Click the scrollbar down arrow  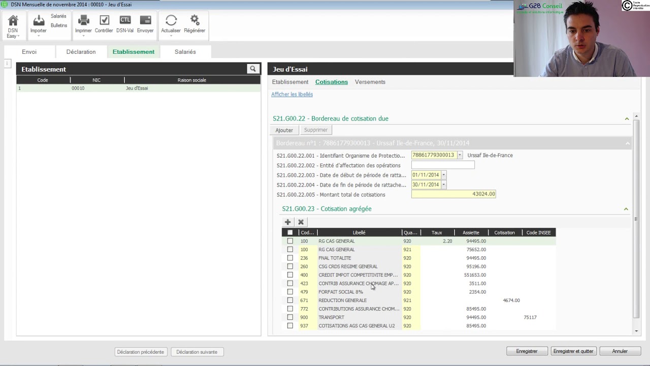click(x=637, y=331)
